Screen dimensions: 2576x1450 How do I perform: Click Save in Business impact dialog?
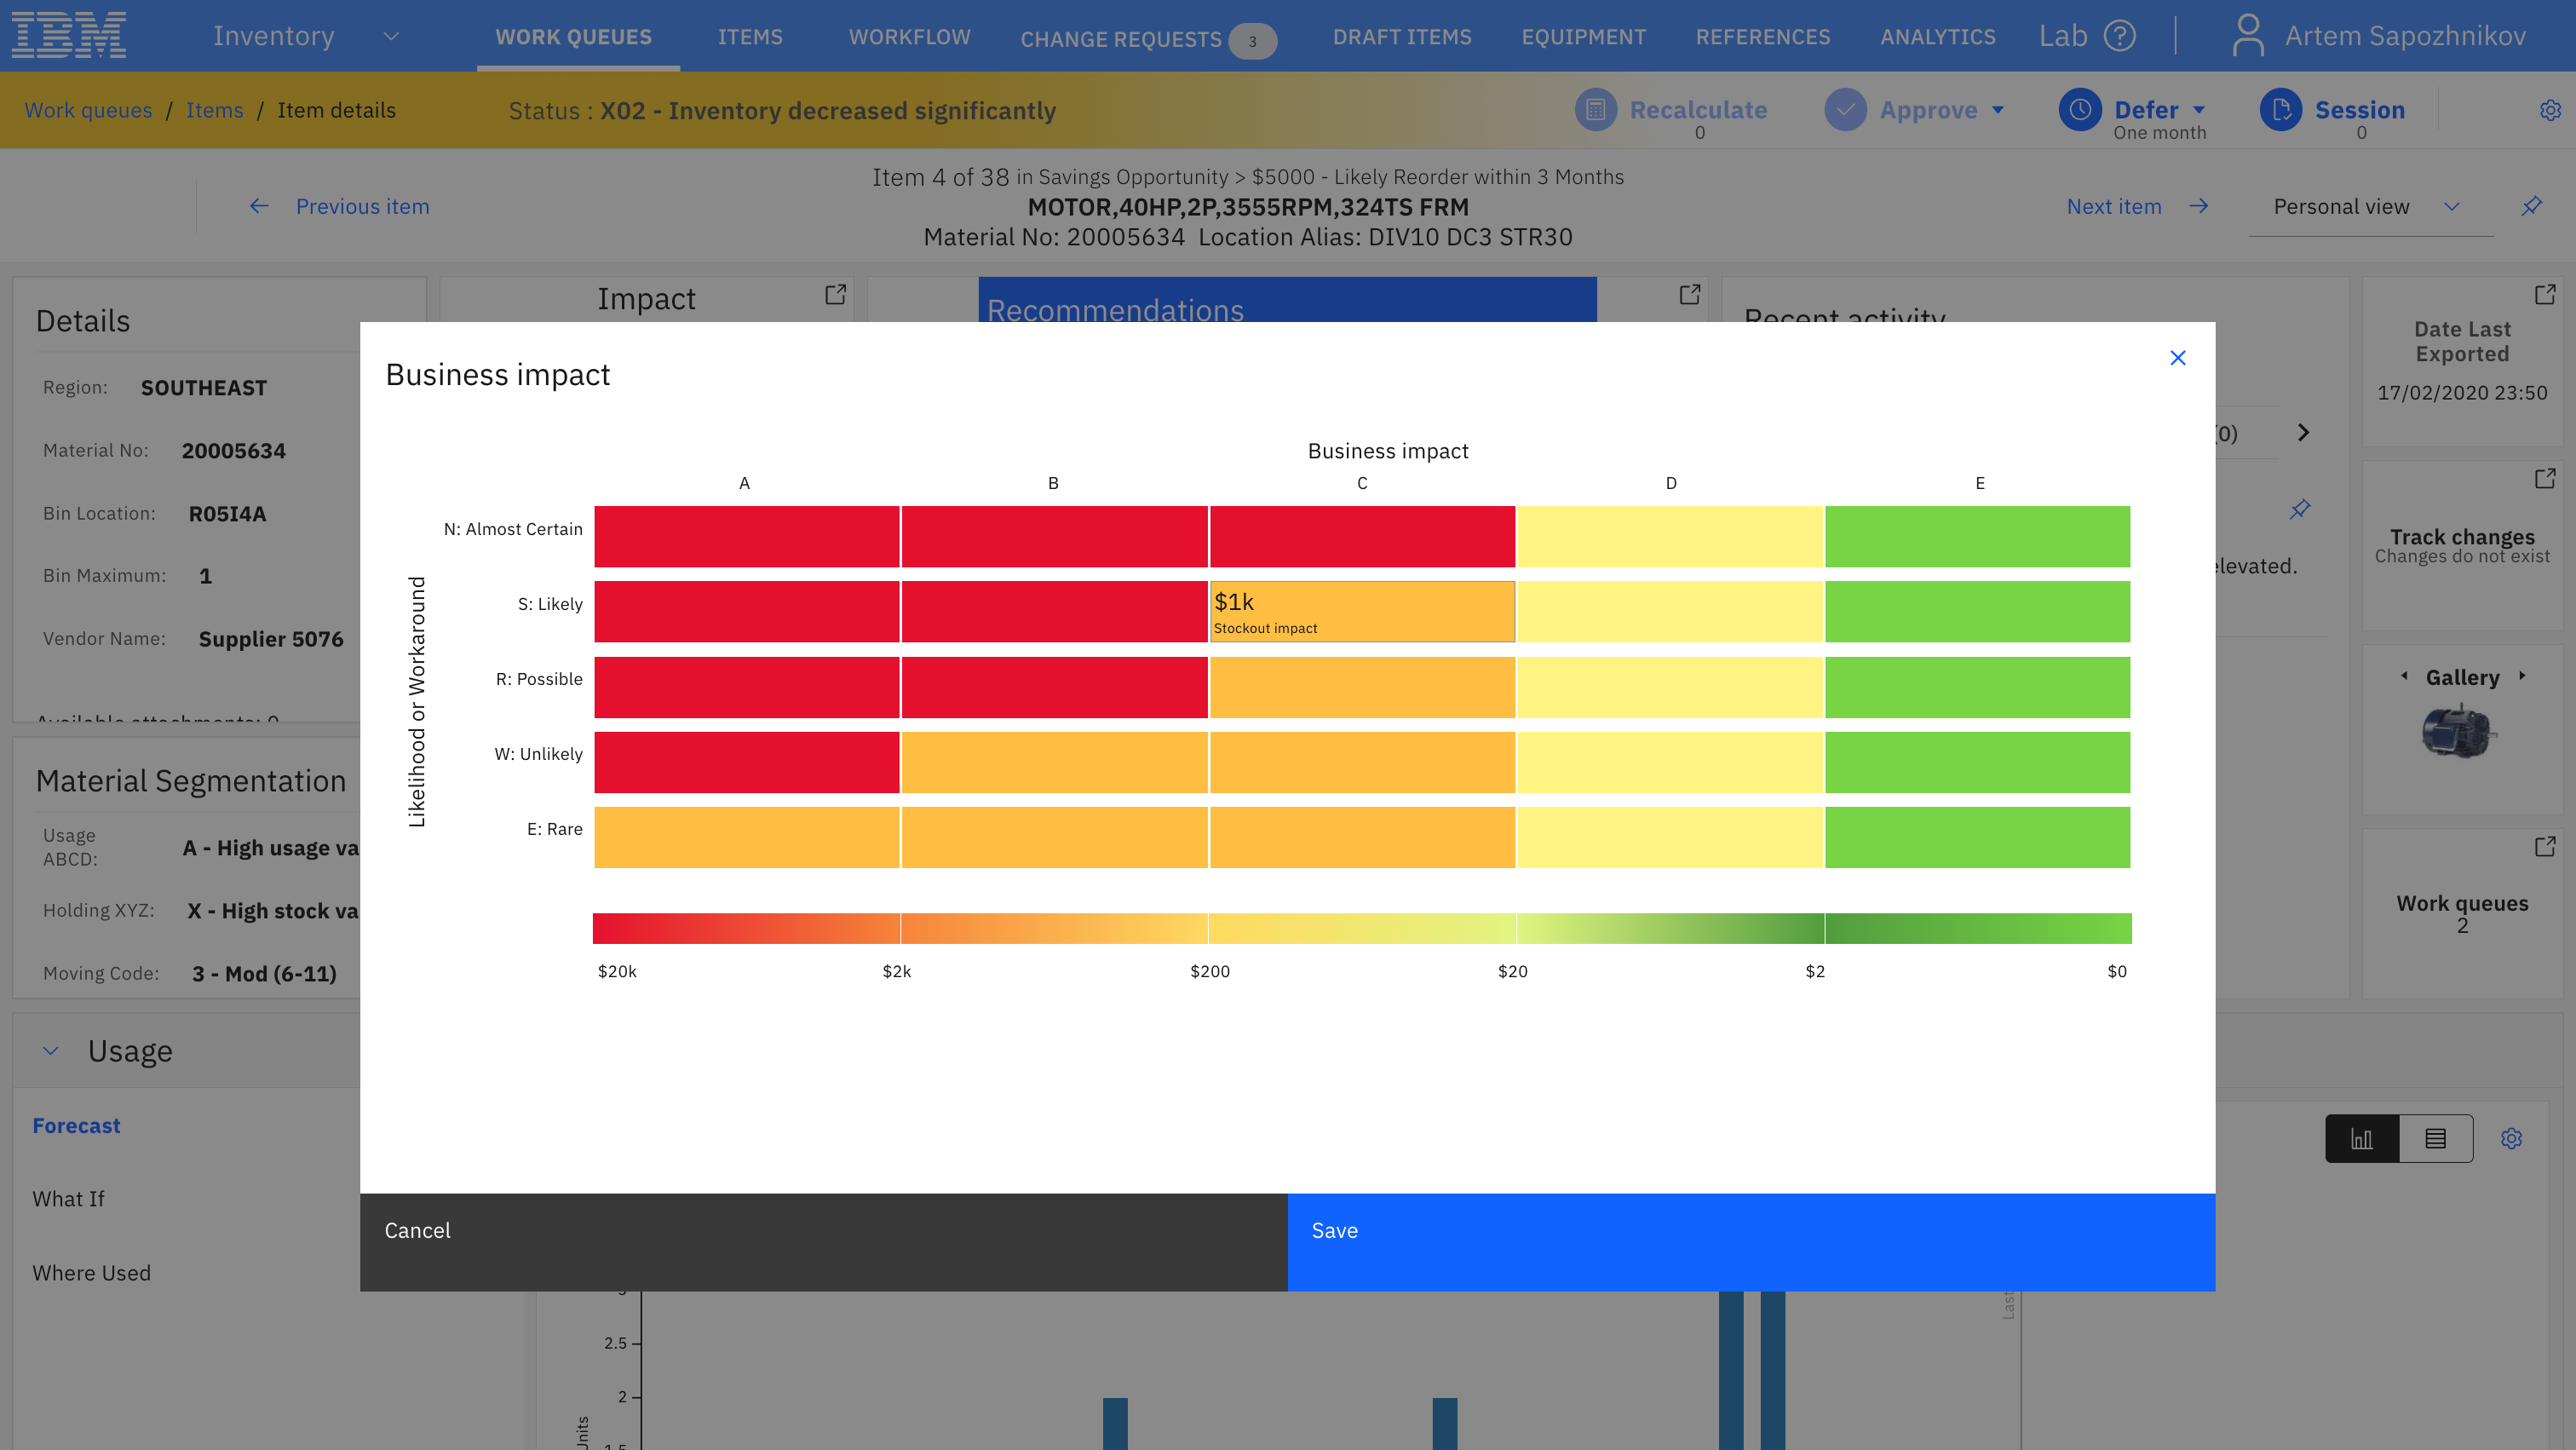pos(1751,1242)
